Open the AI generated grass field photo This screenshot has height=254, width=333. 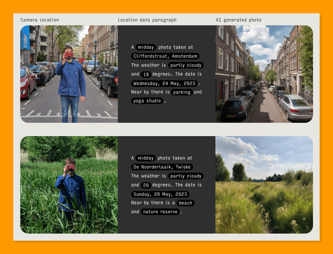coord(264,185)
